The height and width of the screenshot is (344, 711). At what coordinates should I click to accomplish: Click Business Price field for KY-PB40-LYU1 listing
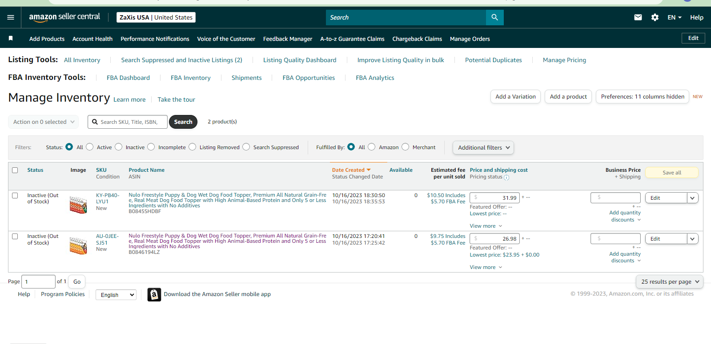click(x=615, y=198)
